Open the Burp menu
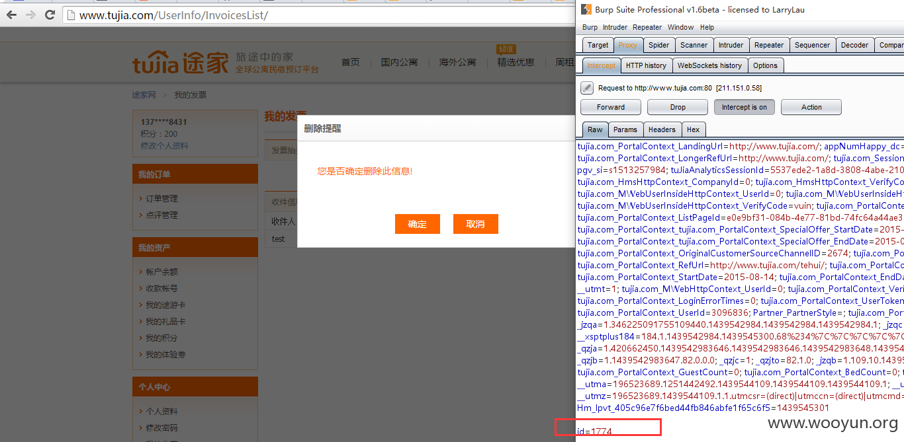904x442 pixels. [590, 27]
